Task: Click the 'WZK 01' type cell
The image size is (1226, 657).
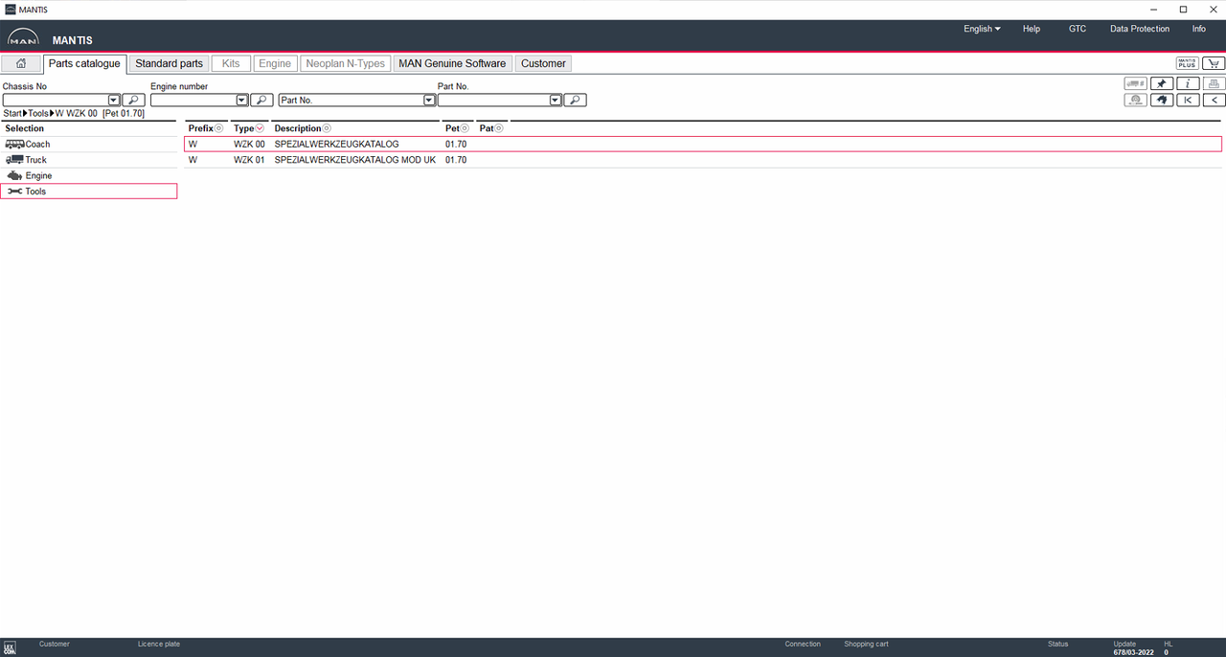Action: tap(249, 160)
